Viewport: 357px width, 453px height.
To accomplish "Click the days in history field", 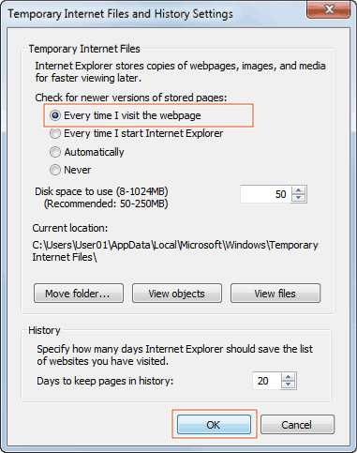I will tap(266, 381).
